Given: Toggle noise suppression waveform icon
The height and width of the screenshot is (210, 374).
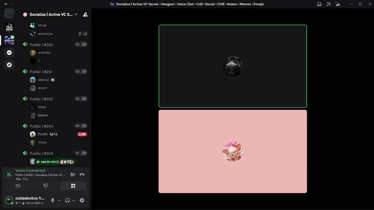Looking at the screenshot, I should tap(72, 174).
